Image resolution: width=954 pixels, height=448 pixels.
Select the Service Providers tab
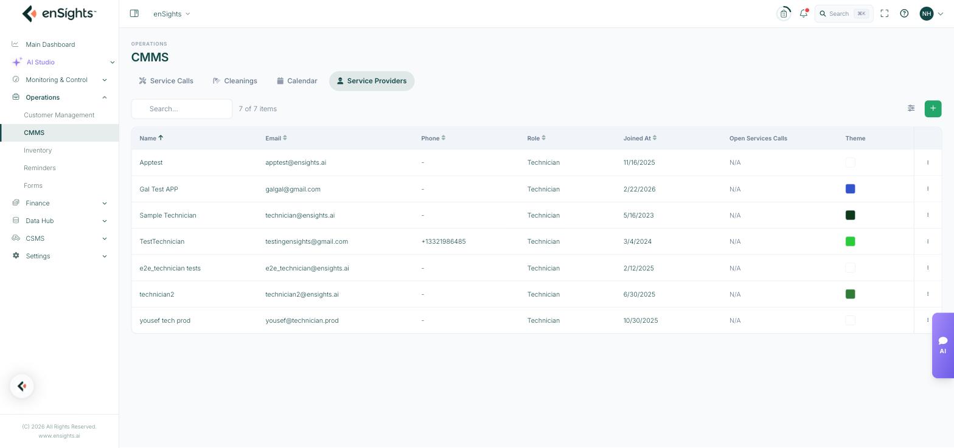pos(372,81)
